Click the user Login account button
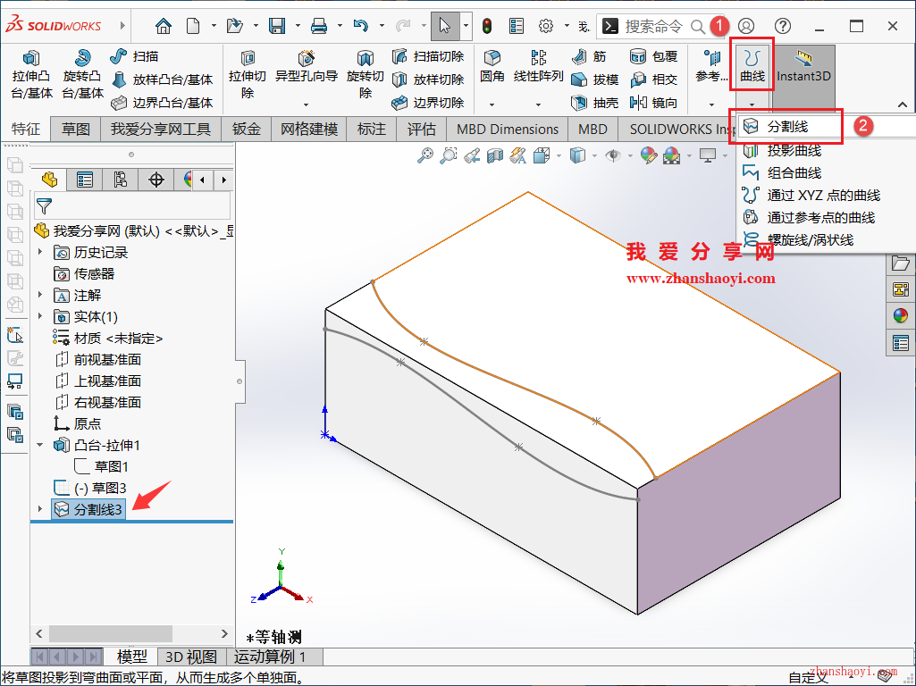 (746, 26)
